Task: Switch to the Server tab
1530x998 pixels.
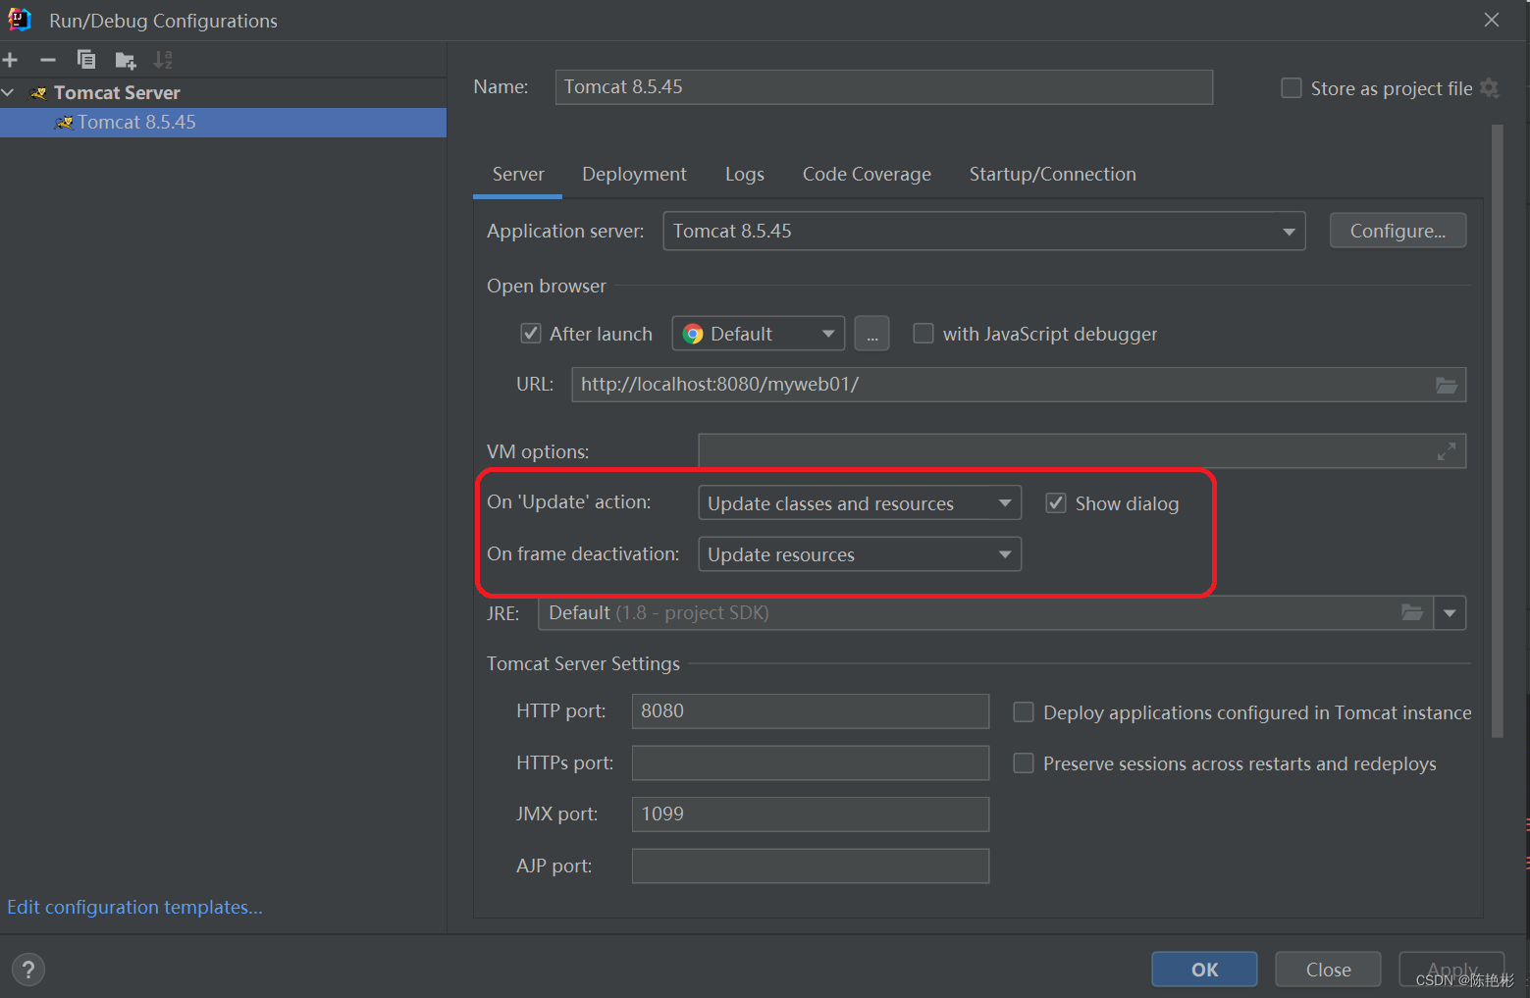Action: (518, 175)
